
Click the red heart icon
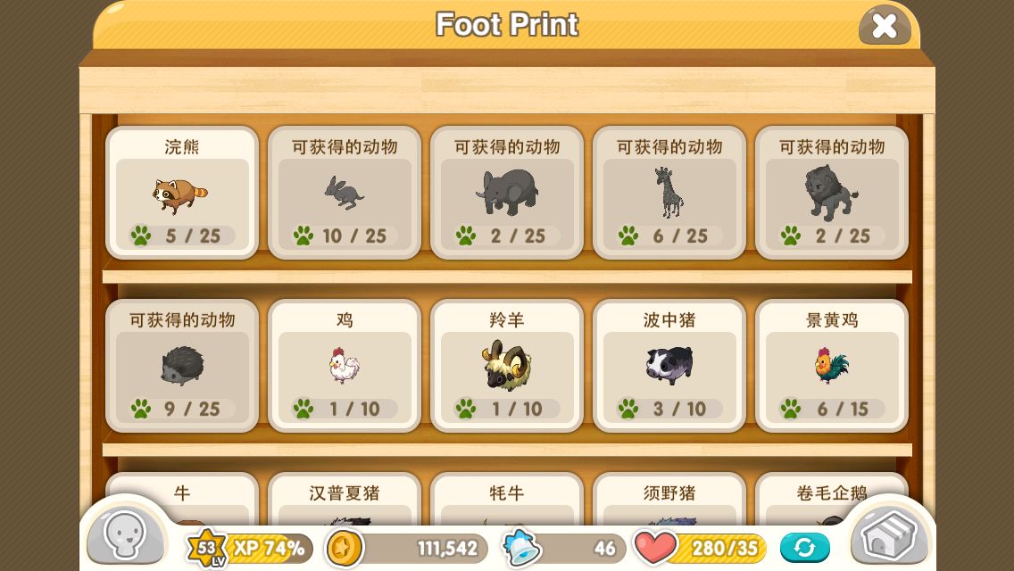tap(655, 547)
